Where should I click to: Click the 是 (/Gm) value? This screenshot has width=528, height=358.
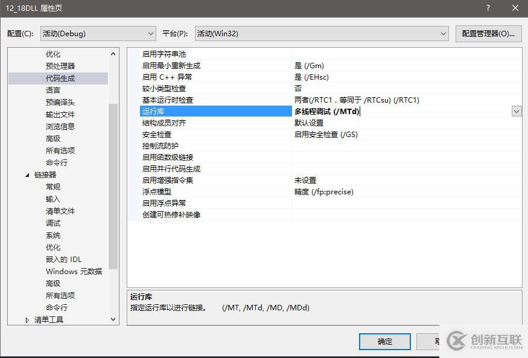click(309, 66)
